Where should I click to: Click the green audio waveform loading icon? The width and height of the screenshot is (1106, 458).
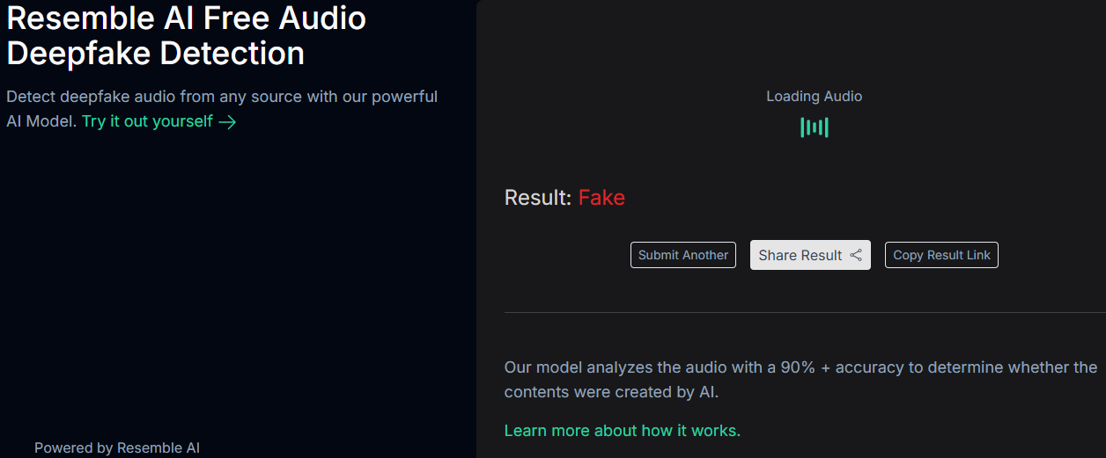[x=815, y=127]
